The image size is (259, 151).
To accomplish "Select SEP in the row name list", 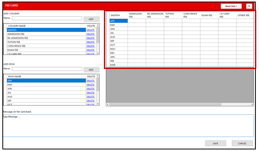I will [46, 101].
